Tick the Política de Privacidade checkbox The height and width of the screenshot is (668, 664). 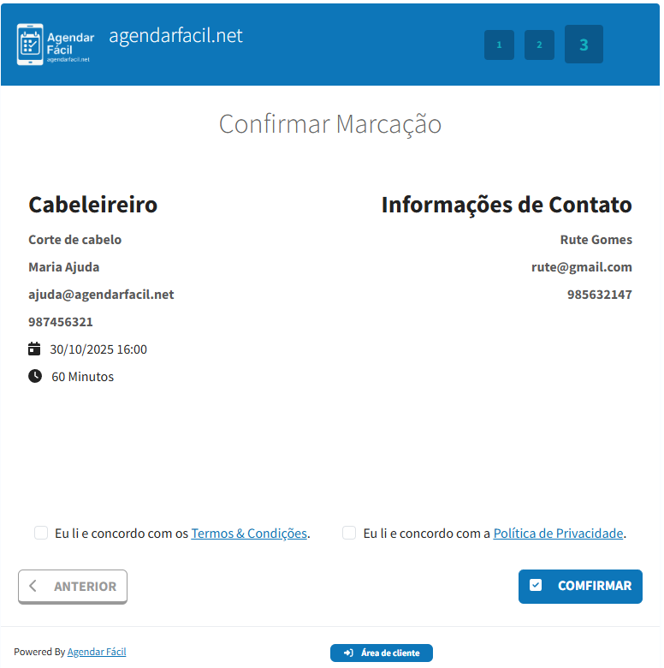click(349, 533)
